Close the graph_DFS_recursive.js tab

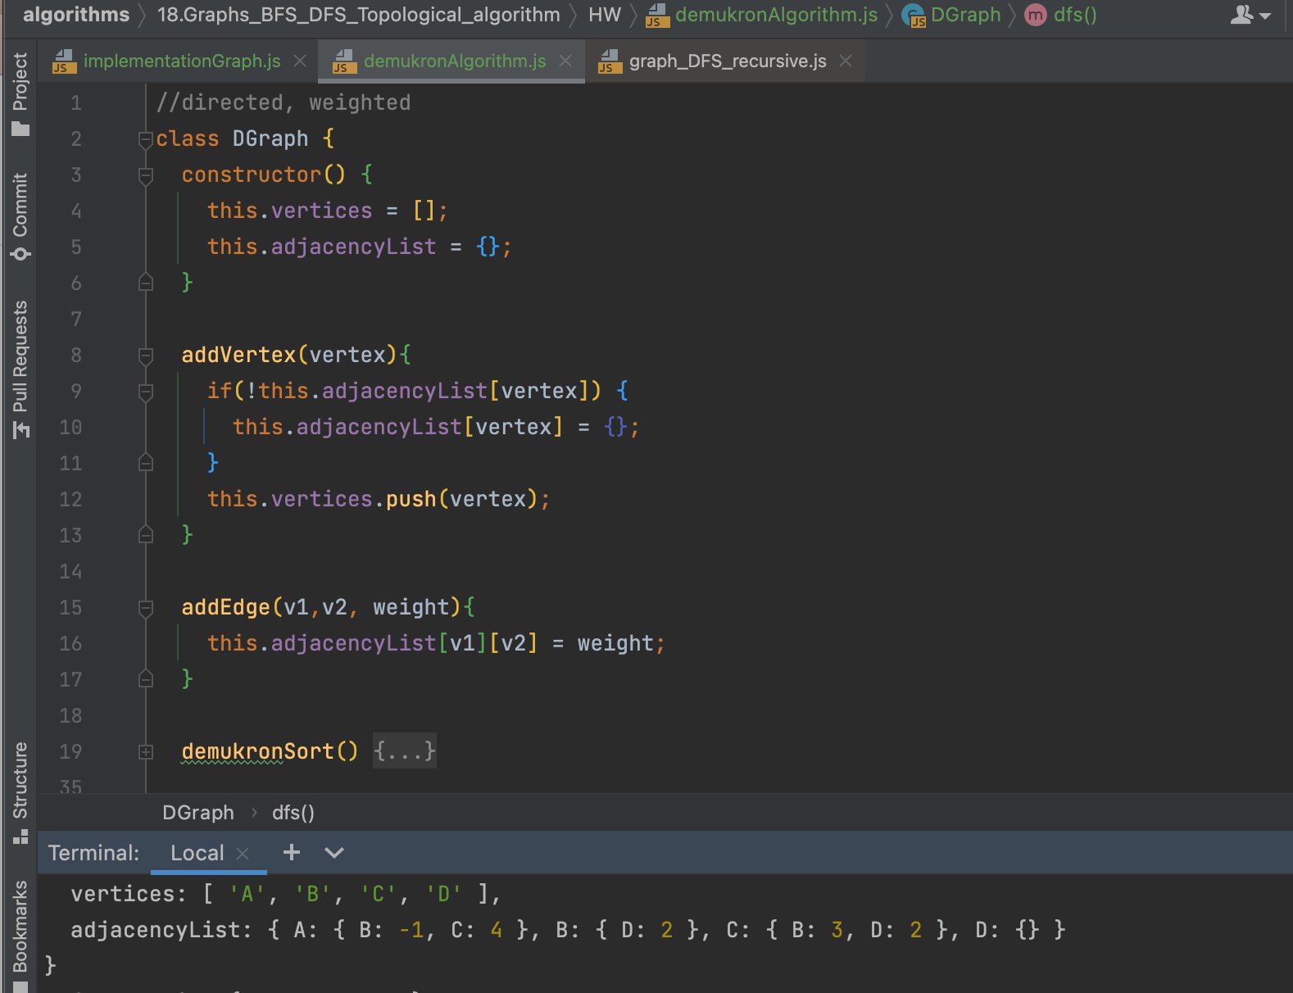[846, 61]
